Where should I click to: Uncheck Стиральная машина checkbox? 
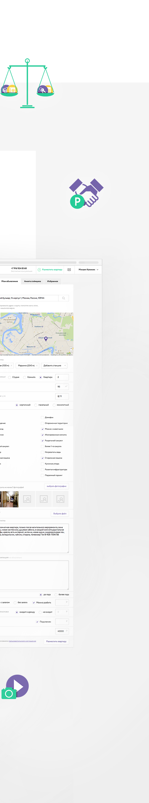[x=42, y=458]
